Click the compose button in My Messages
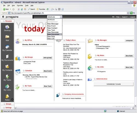137x113 pixels. tap(129, 40)
